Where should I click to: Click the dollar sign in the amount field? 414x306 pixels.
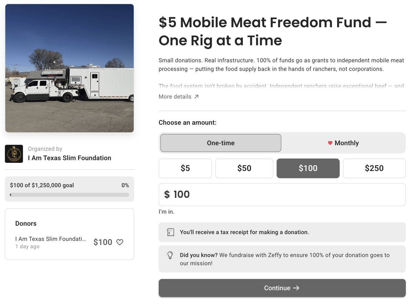pos(167,194)
